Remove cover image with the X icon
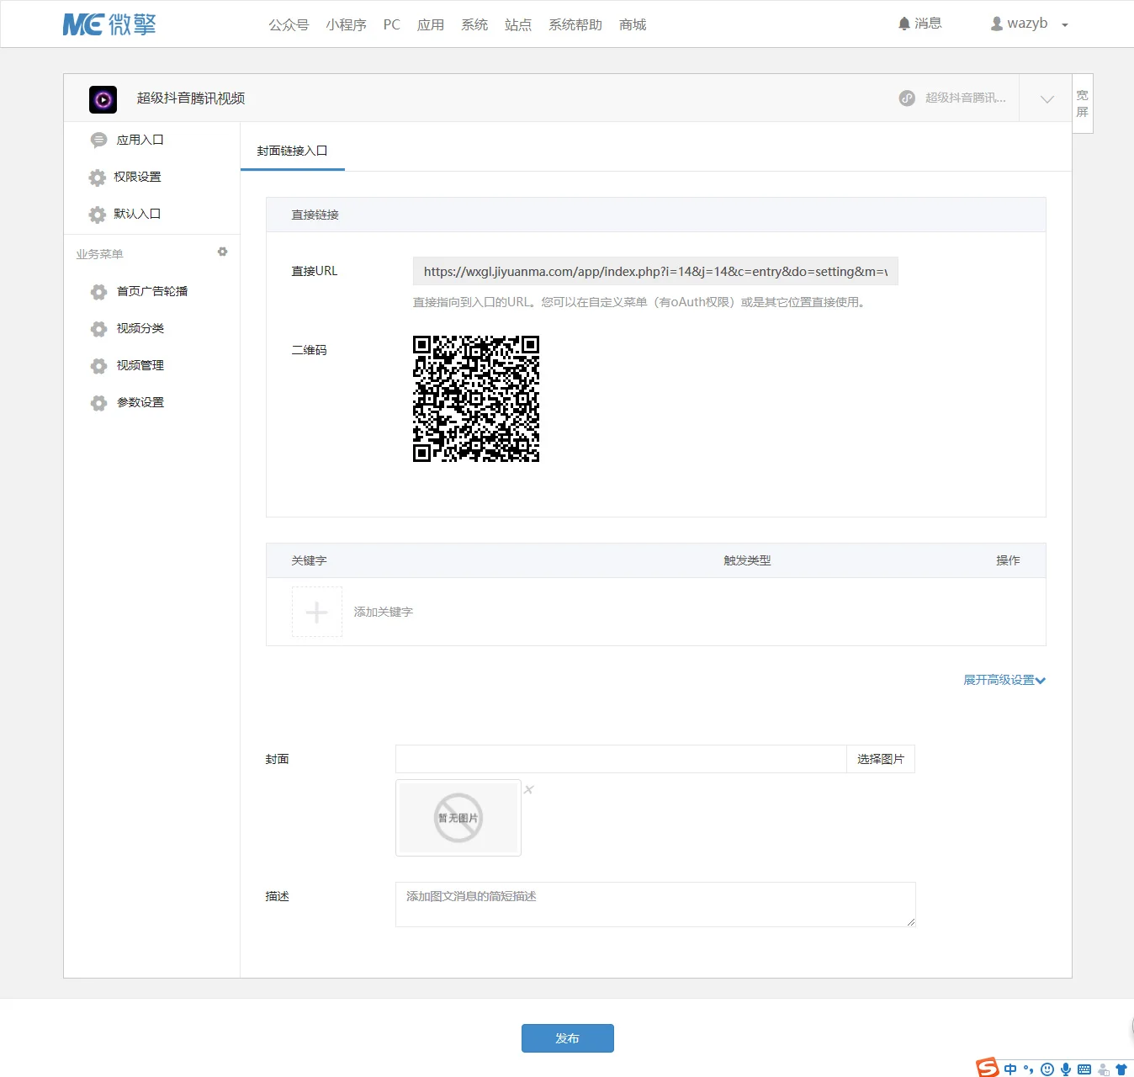This screenshot has height=1077, width=1134. click(528, 789)
